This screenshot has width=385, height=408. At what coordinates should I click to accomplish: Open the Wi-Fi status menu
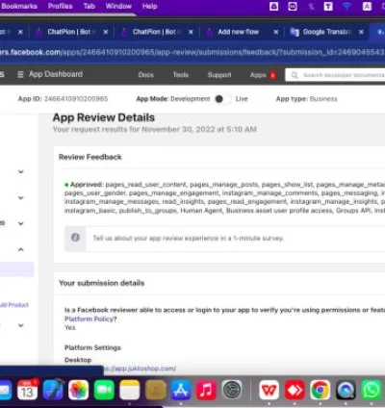pos(346,7)
